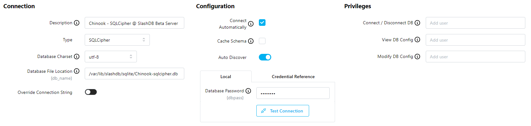Click the View DB Config info icon
The height and width of the screenshot is (126, 531).
click(417, 40)
